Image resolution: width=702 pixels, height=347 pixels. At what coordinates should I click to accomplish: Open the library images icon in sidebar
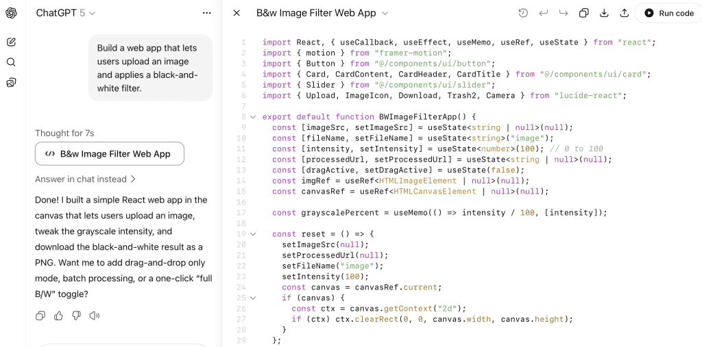click(x=12, y=82)
